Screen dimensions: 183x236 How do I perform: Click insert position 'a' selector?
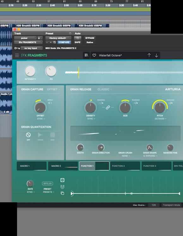point(40,38)
